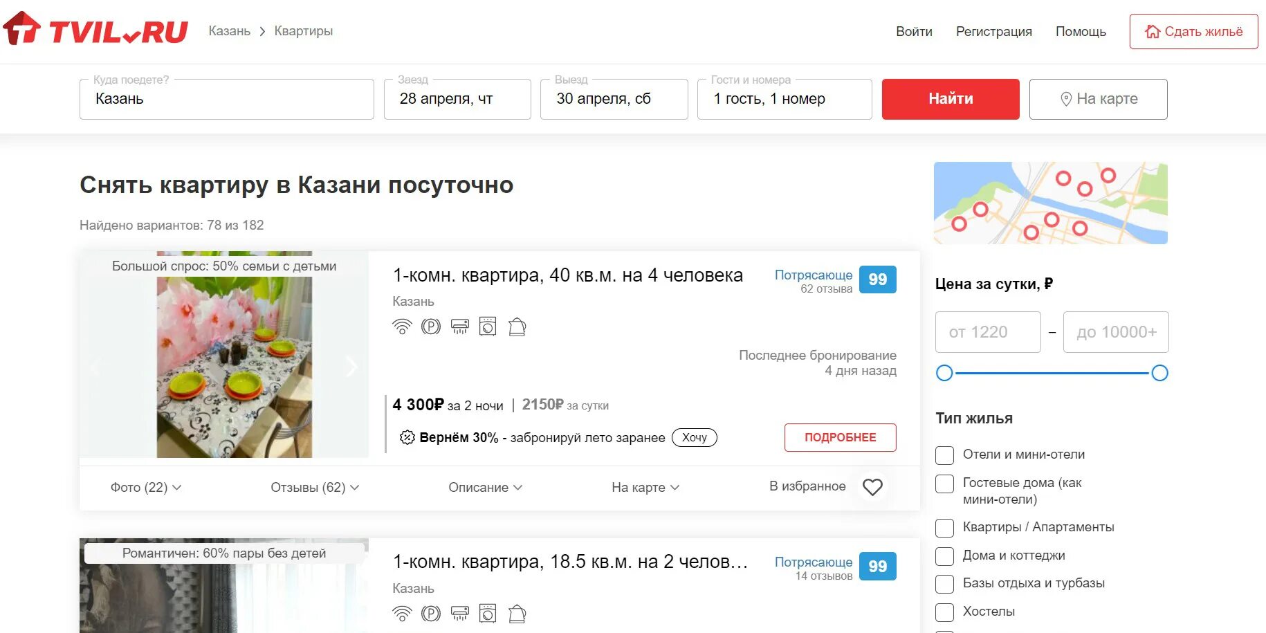Click В избранное text on first listing

tap(807, 486)
